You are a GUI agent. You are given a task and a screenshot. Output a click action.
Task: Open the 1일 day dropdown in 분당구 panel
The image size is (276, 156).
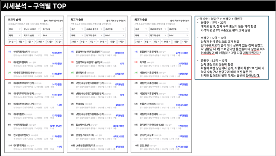(x=157, y=41)
